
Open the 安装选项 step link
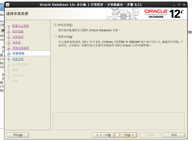click(x=18, y=37)
